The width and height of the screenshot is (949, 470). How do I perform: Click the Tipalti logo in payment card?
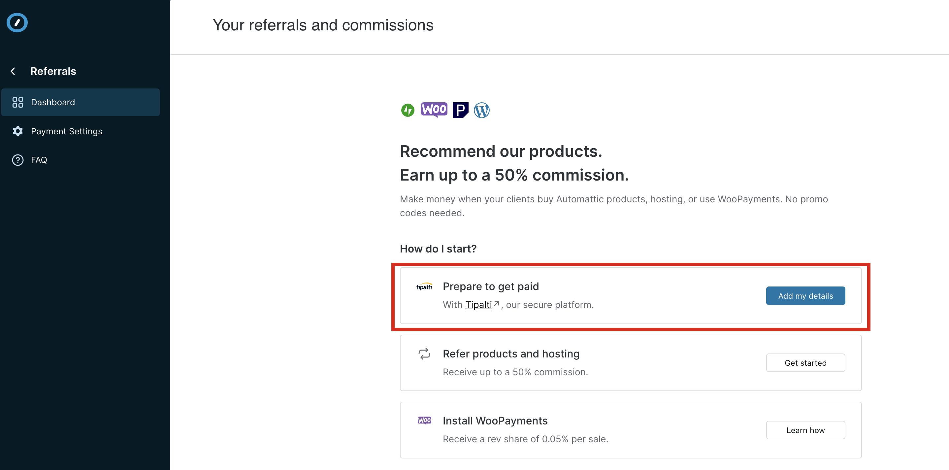[x=424, y=287]
